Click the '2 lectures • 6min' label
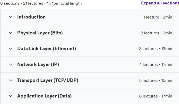The image size is (179, 104). (x=156, y=33)
